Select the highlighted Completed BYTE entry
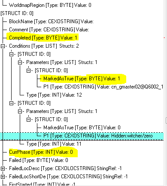The image size is (167, 186). coord(43,38)
